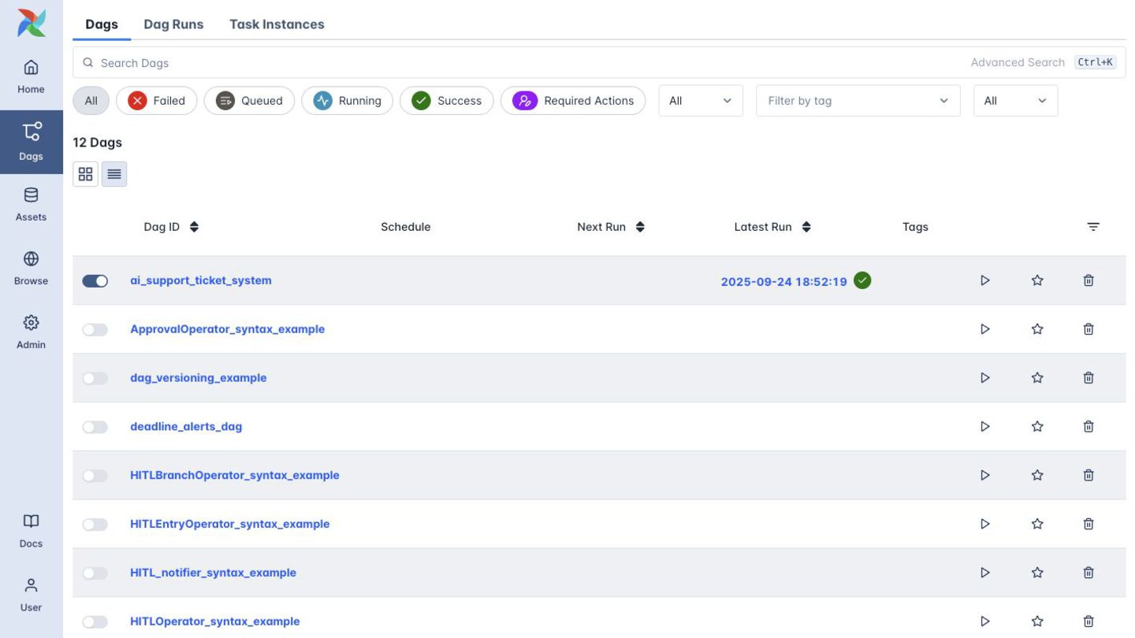The width and height of the screenshot is (1135, 638).
Task: Filter Dags by Failed status
Action: (156, 101)
